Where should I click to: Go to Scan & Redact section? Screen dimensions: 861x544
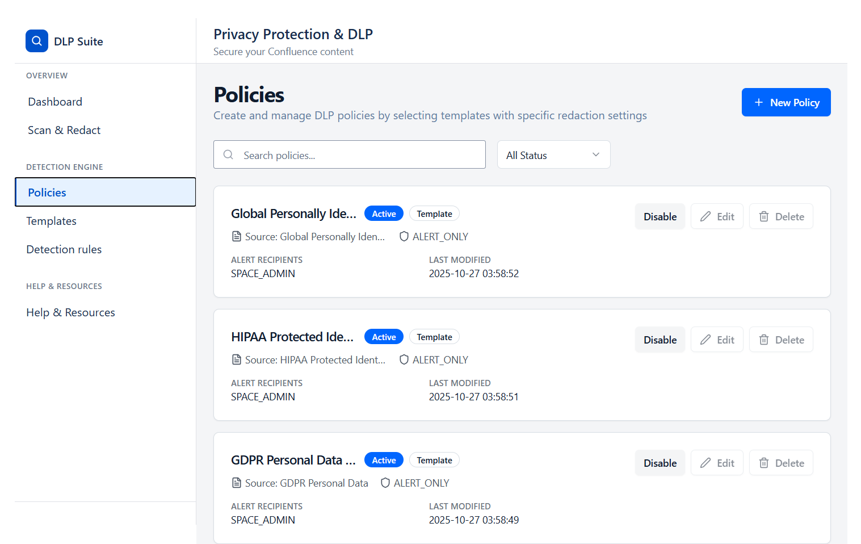[x=64, y=130]
